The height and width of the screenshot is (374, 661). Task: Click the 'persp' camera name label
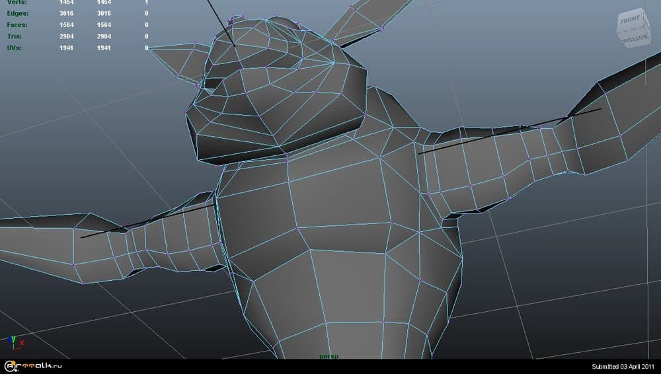coord(329,356)
